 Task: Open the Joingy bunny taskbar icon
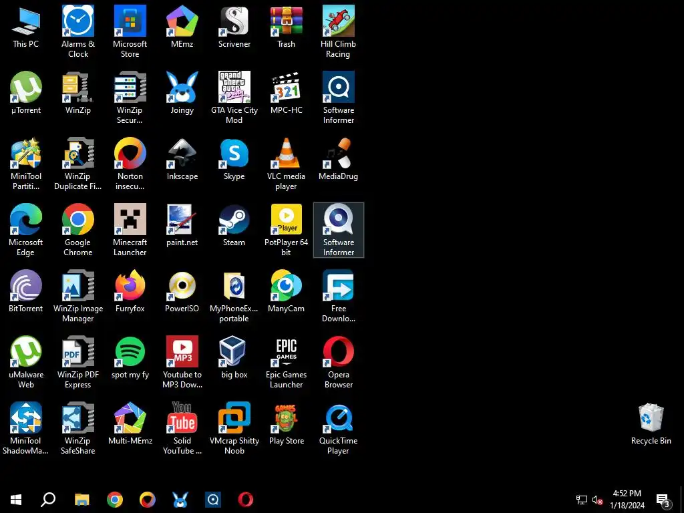tap(180, 500)
